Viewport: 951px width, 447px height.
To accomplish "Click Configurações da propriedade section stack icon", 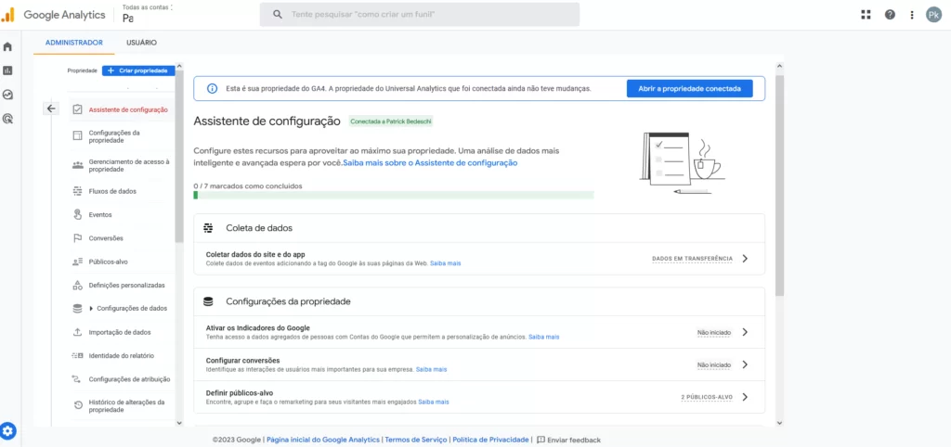I will coord(208,301).
